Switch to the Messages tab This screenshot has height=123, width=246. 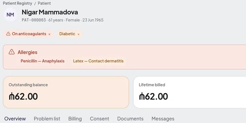tap(163, 119)
